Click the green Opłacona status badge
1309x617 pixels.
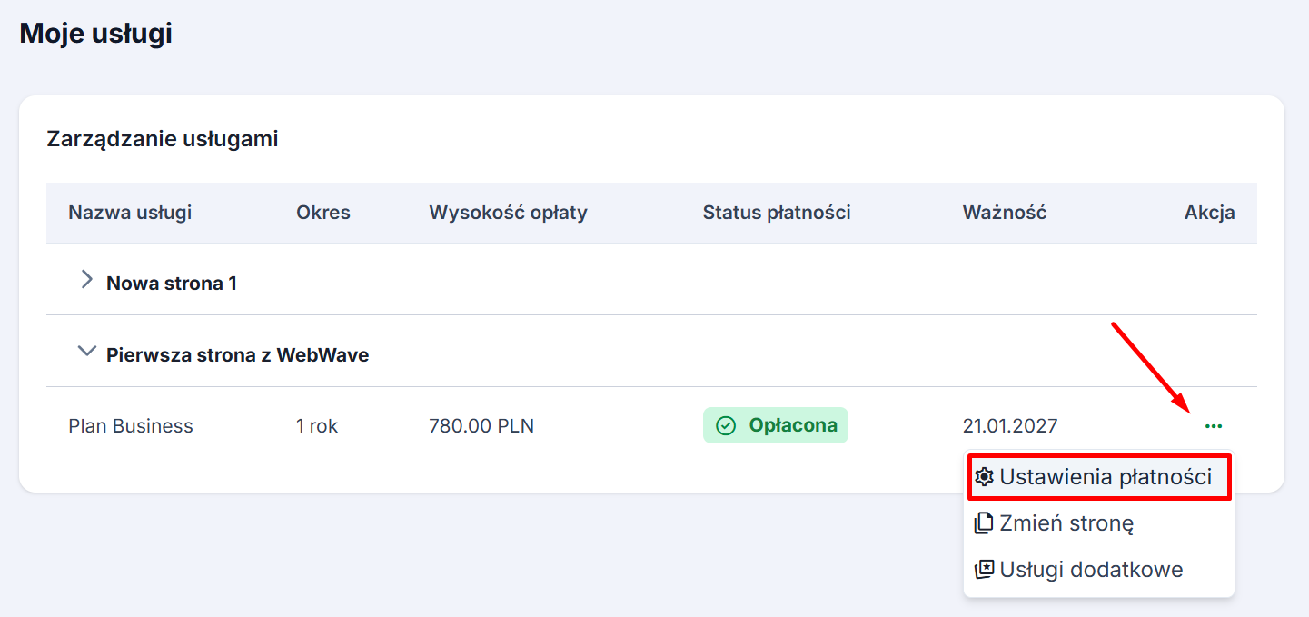point(775,425)
